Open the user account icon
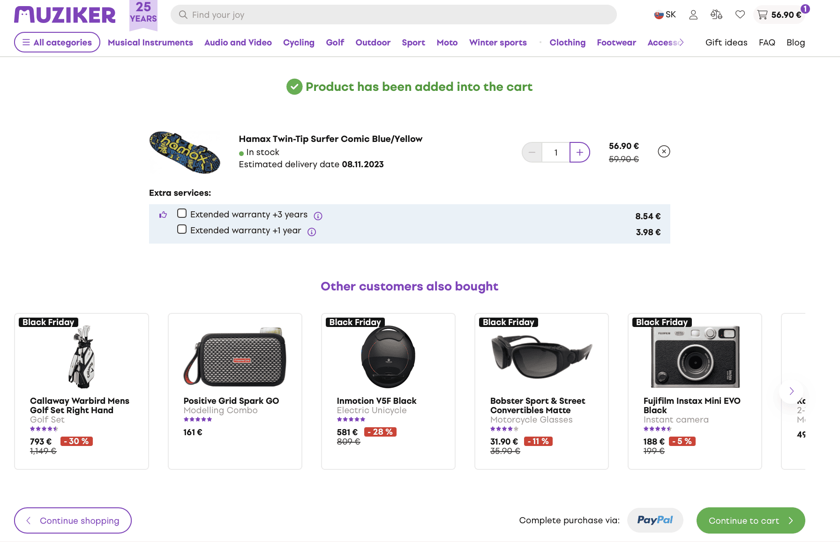840x542 pixels. 693,15
